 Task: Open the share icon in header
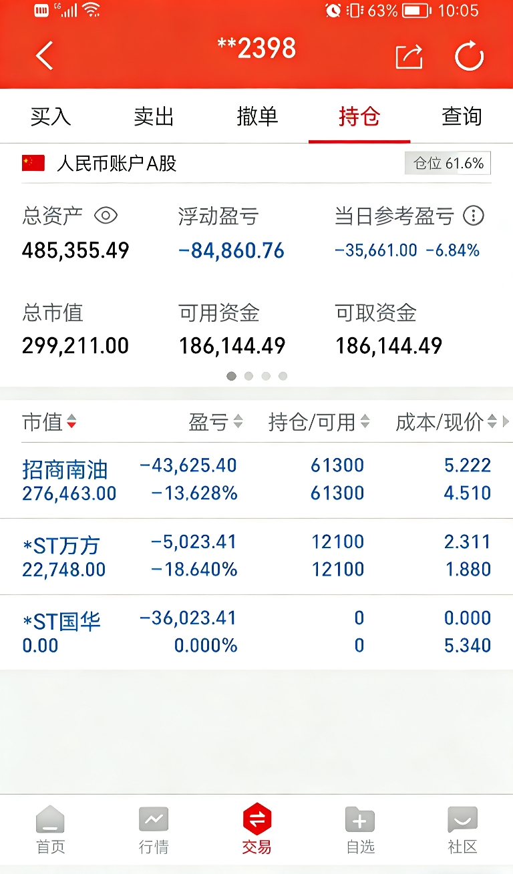(409, 56)
